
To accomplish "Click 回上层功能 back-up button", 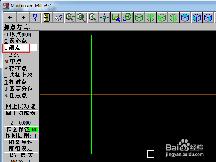I will point(21,107).
